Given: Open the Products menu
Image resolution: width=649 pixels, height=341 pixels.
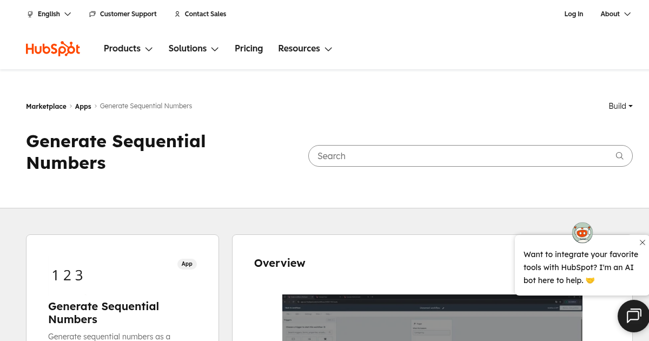Looking at the screenshot, I should pyautogui.click(x=128, y=49).
